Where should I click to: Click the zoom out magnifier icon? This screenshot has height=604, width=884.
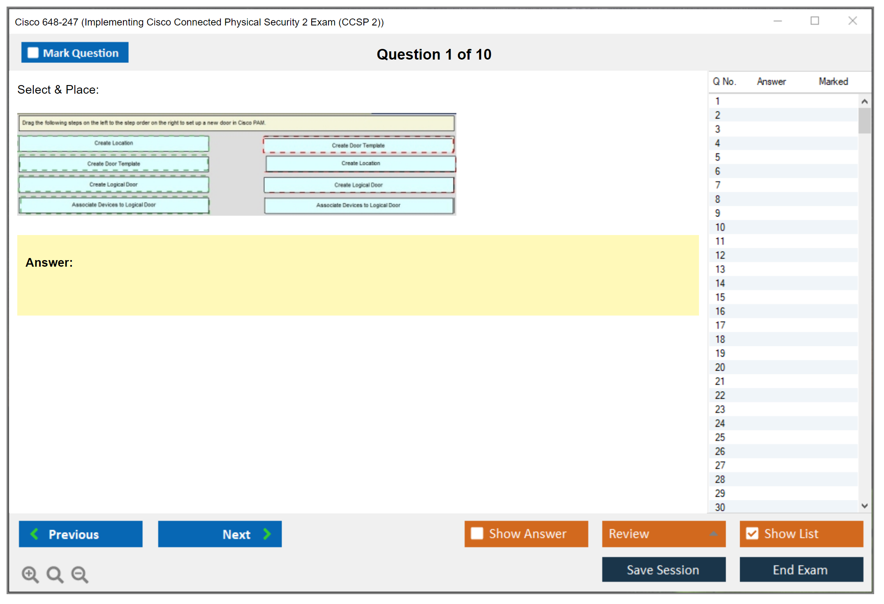click(80, 574)
